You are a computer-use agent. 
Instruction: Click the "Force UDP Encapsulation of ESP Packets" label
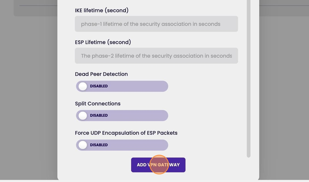coord(126,133)
